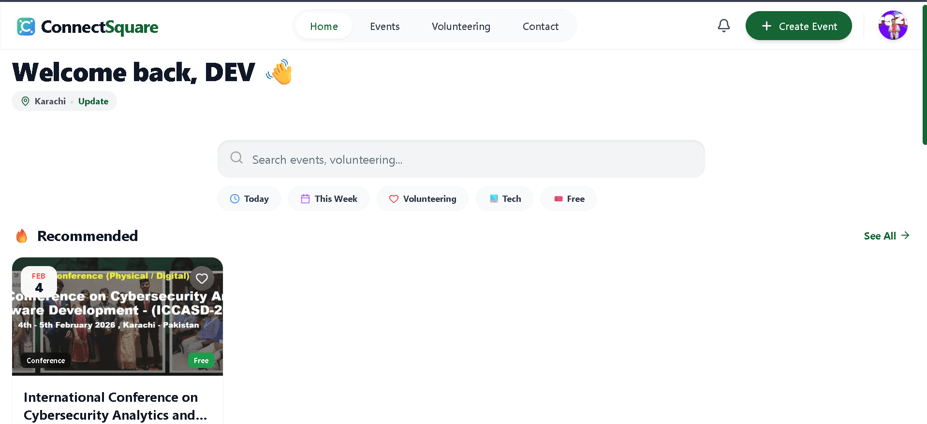Go to the Home tab

coord(324,26)
